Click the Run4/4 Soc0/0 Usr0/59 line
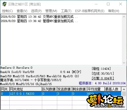 (x=17, y=72)
